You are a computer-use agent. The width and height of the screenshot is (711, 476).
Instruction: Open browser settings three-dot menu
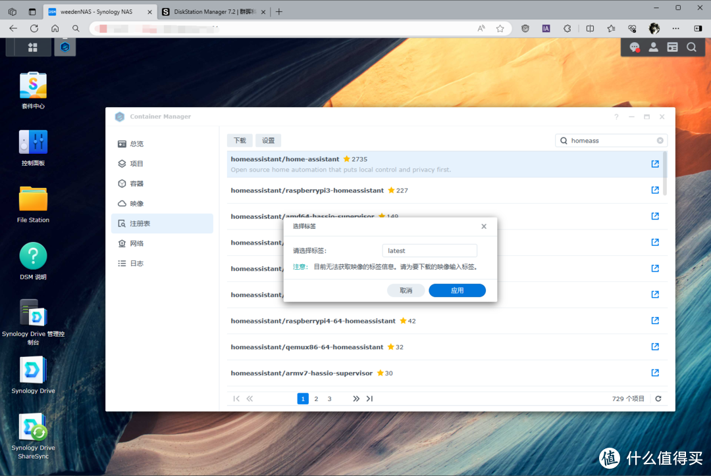(x=675, y=28)
